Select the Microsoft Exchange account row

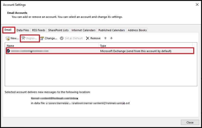point(100,51)
